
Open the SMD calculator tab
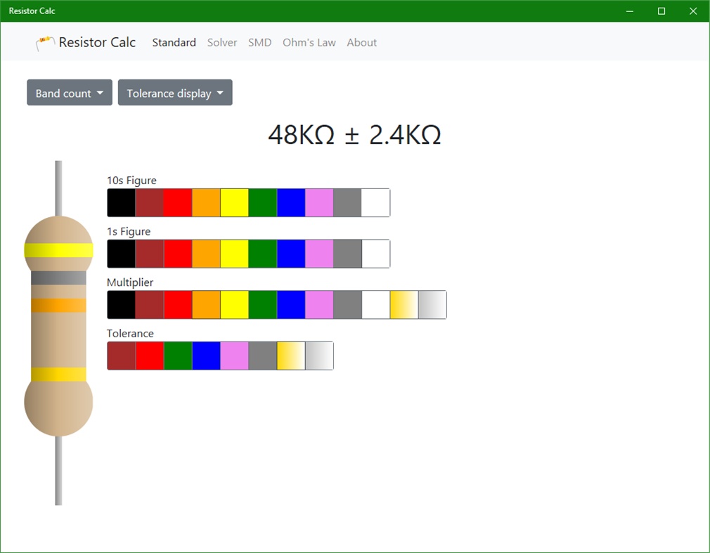click(x=259, y=42)
